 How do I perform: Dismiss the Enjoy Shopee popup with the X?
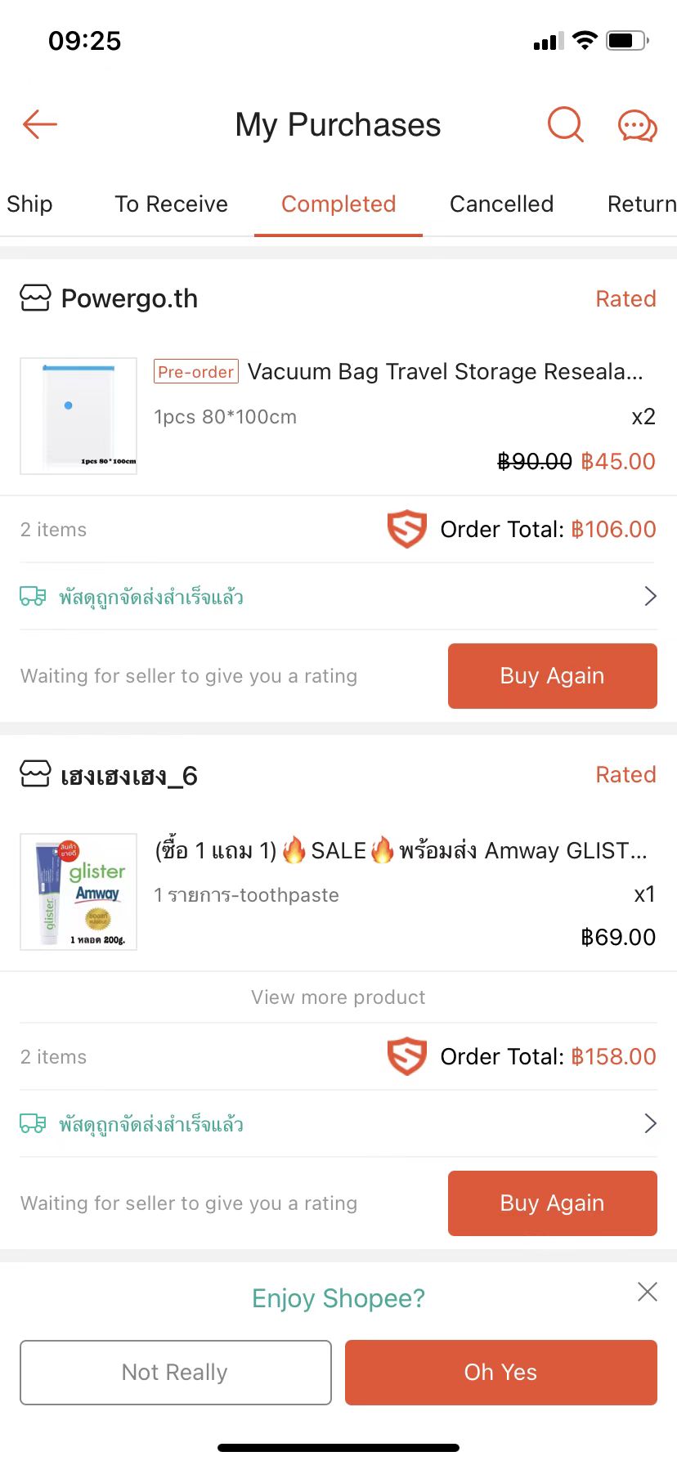pyautogui.click(x=647, y=1291)
